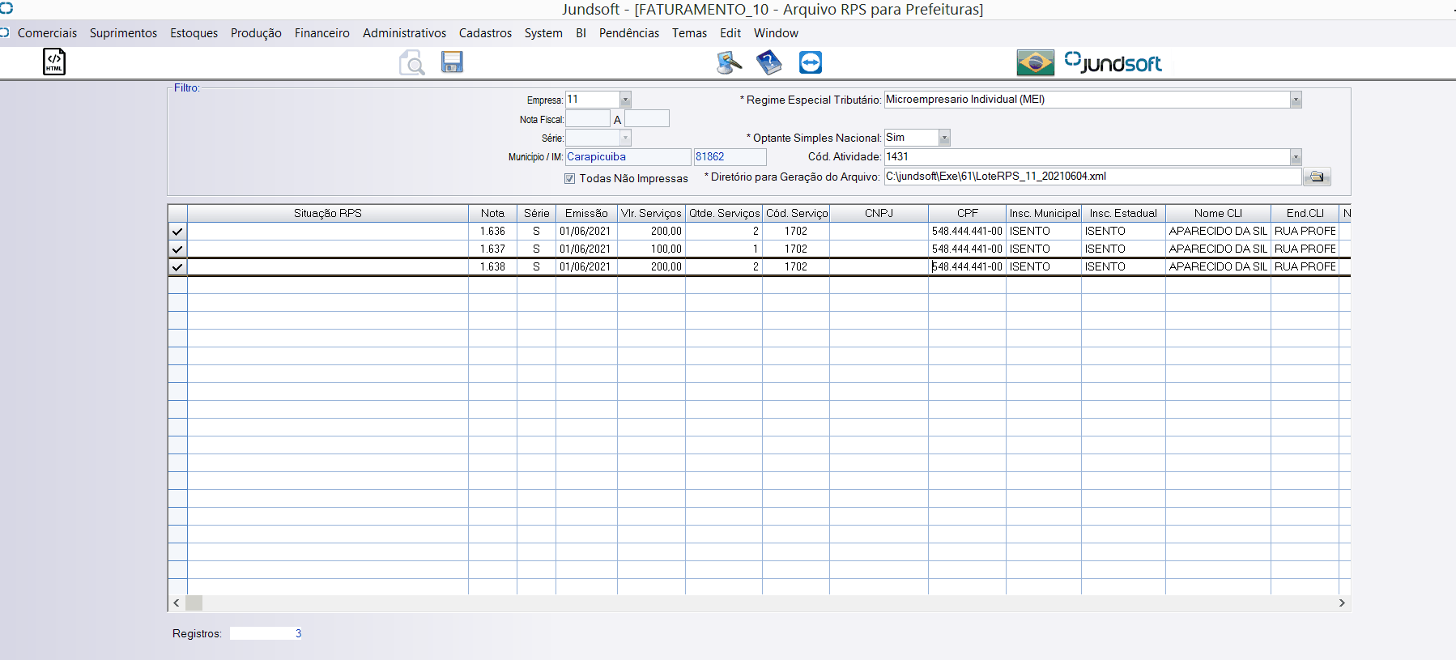The height and width of the screenshot is (660, 1456).
Task: Click the horizontal scrollbar thumb
Action: 194,603
